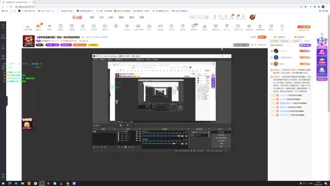Switch to the 直播 tab in the Douyu navigation

pyautogui.click(x=101, y=17)
